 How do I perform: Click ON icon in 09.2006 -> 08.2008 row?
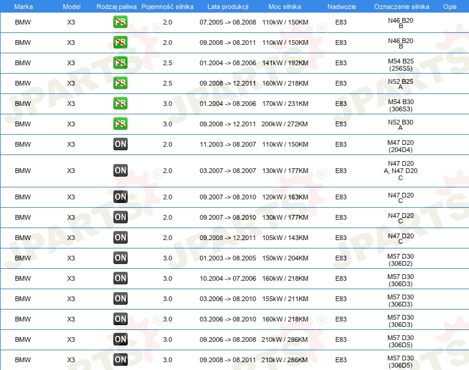[x=120, y=339]
